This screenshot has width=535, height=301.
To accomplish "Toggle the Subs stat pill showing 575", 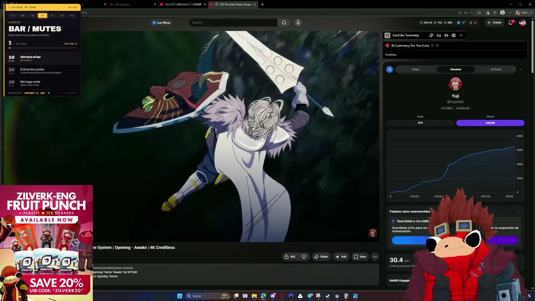I will point(420,123).
